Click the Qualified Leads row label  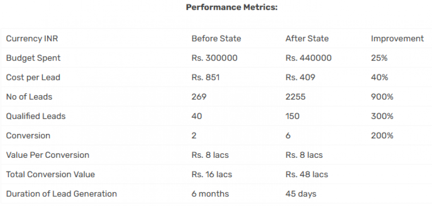click(36, 116)
